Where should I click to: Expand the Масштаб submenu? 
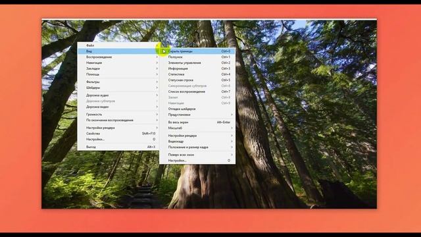pyautogui.click(x=197, y=128)
